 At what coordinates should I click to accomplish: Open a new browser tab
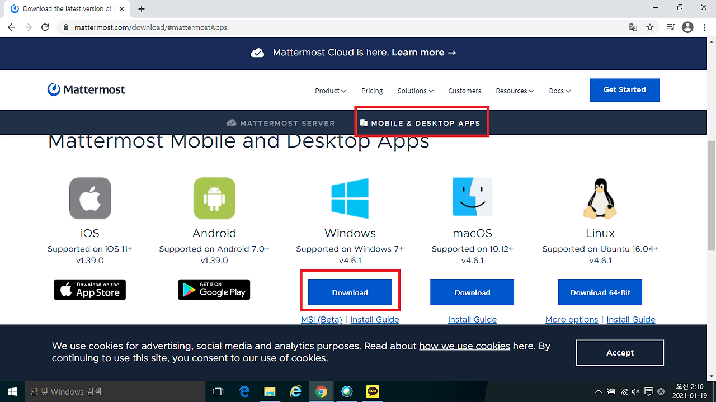pyautogui.click(x=142, y=9)
